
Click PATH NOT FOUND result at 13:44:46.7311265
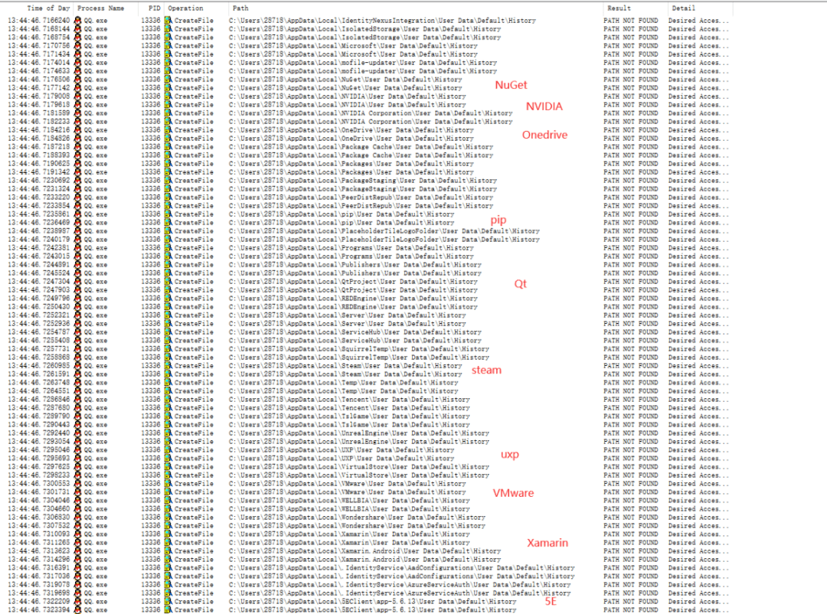tap(631, 543)
